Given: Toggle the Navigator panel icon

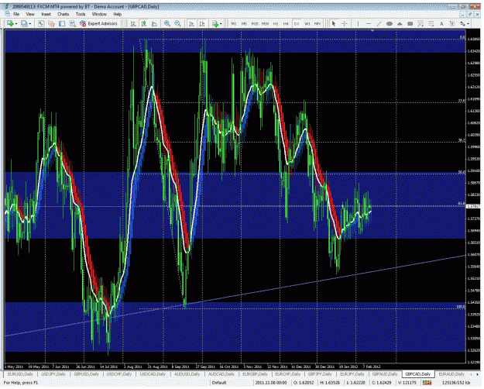Looking at the screenshot, I should pyautogui.click(x=62, y=23).
